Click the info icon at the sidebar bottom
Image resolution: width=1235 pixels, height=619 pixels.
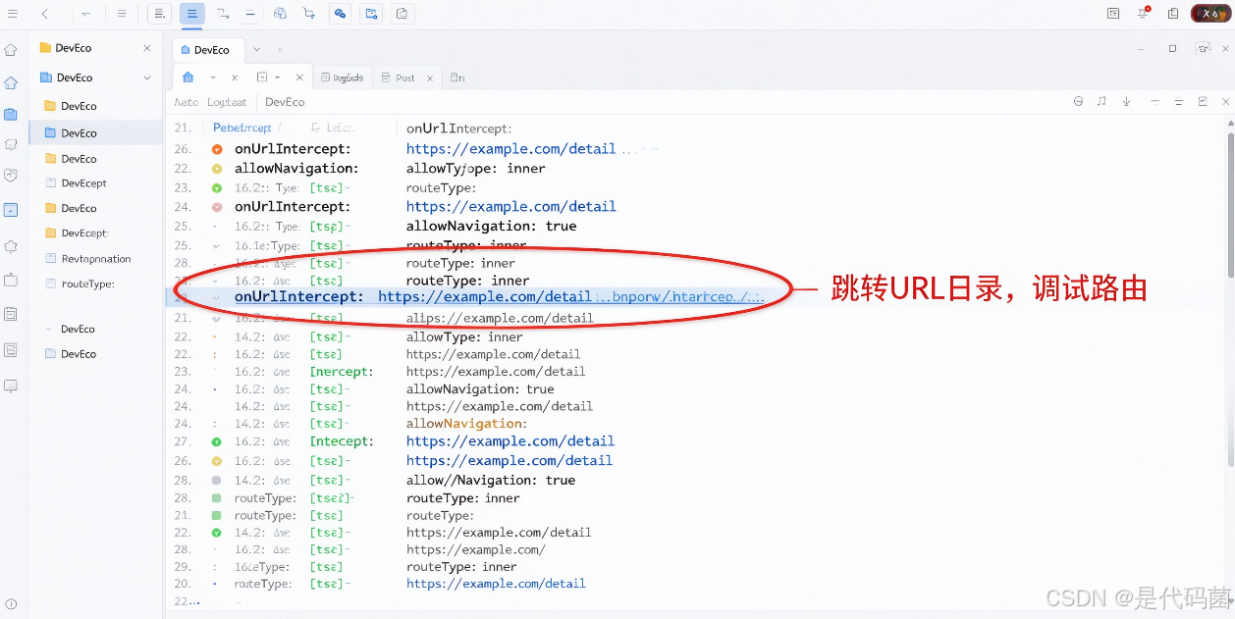(x=11, y=604)
